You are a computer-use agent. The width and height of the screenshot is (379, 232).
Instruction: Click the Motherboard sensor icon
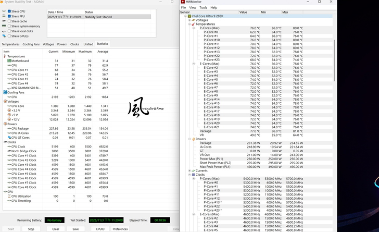9,61
